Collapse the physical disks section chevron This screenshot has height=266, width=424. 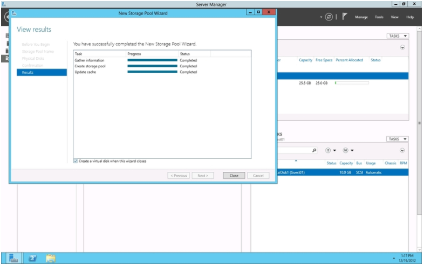402,150
